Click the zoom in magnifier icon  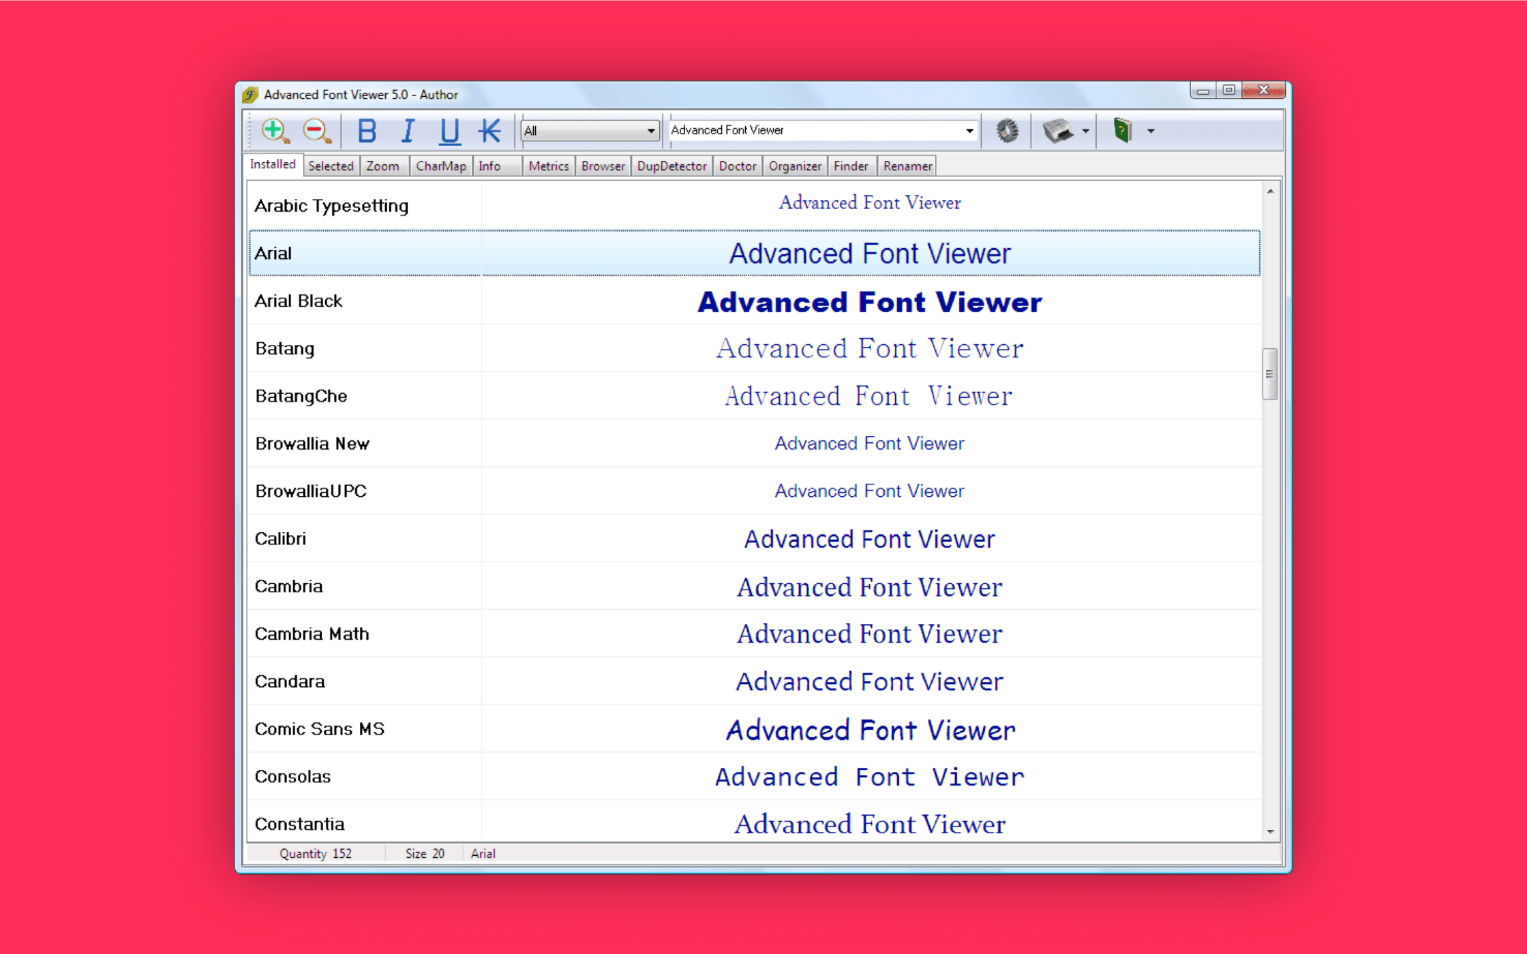[x=275, y=131]
